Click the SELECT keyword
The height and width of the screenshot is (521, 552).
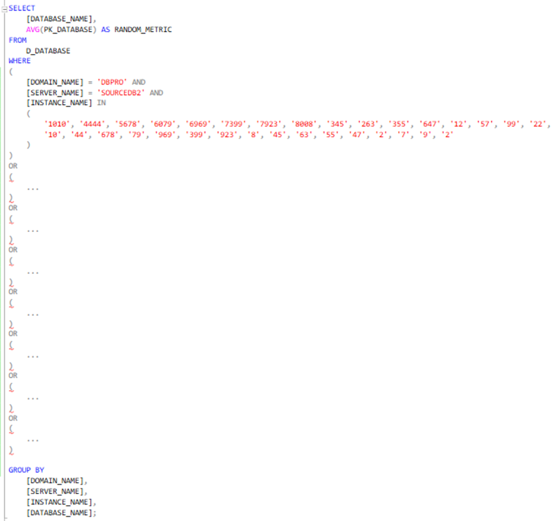pos(22,8)
